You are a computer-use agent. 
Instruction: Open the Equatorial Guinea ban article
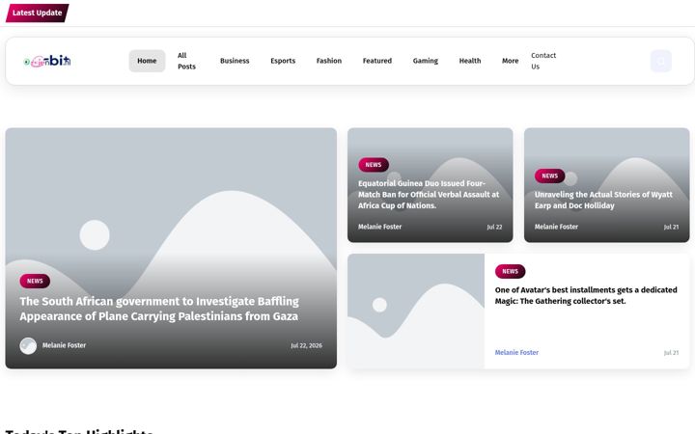click(429, 195)
